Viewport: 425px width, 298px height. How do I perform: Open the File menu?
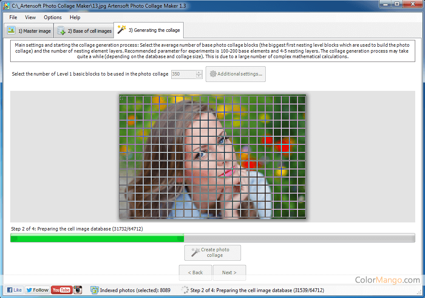[13, 17]
